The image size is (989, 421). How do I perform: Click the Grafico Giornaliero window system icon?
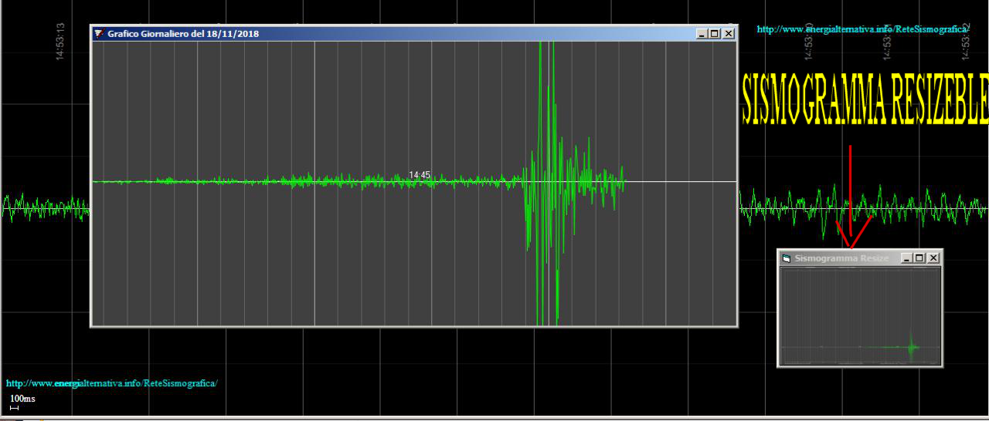click(x=99, y=34)
